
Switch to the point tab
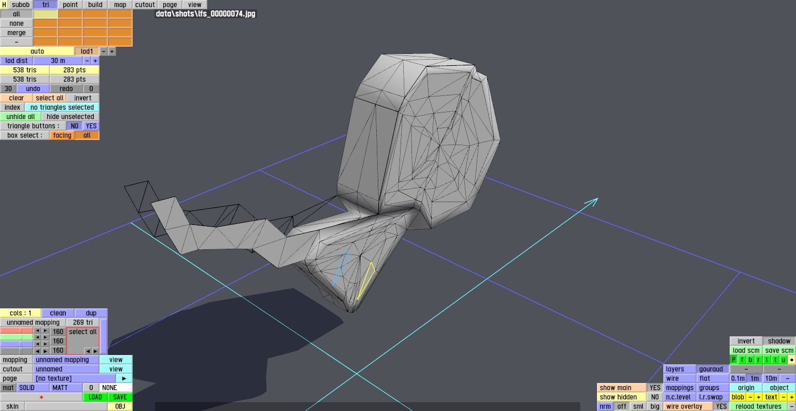coord(70,5)
